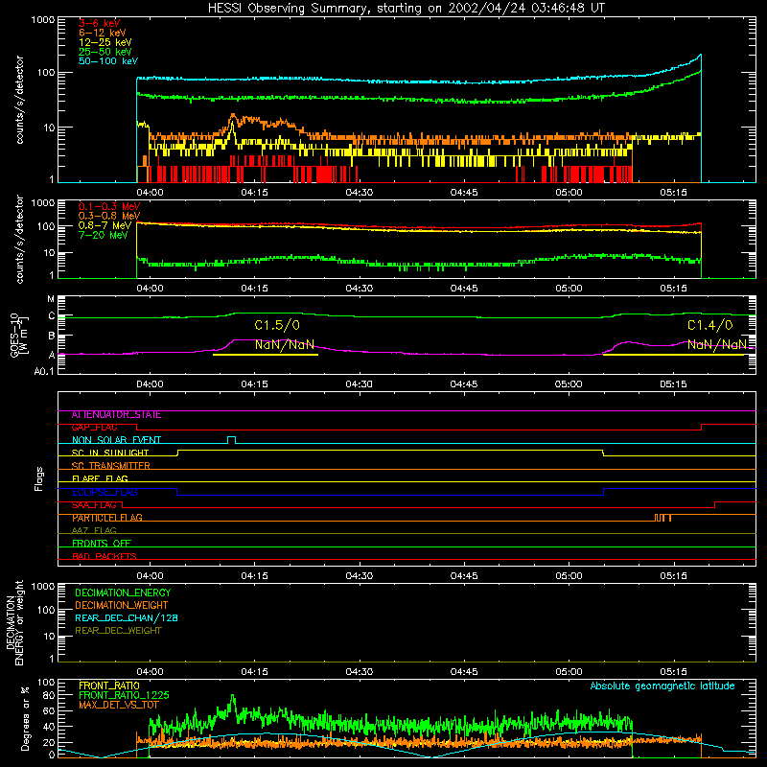Click the PARTICLE_FLAG pulse burst on the orange line
Screen dimensions: 767x767
click(662, 518)
